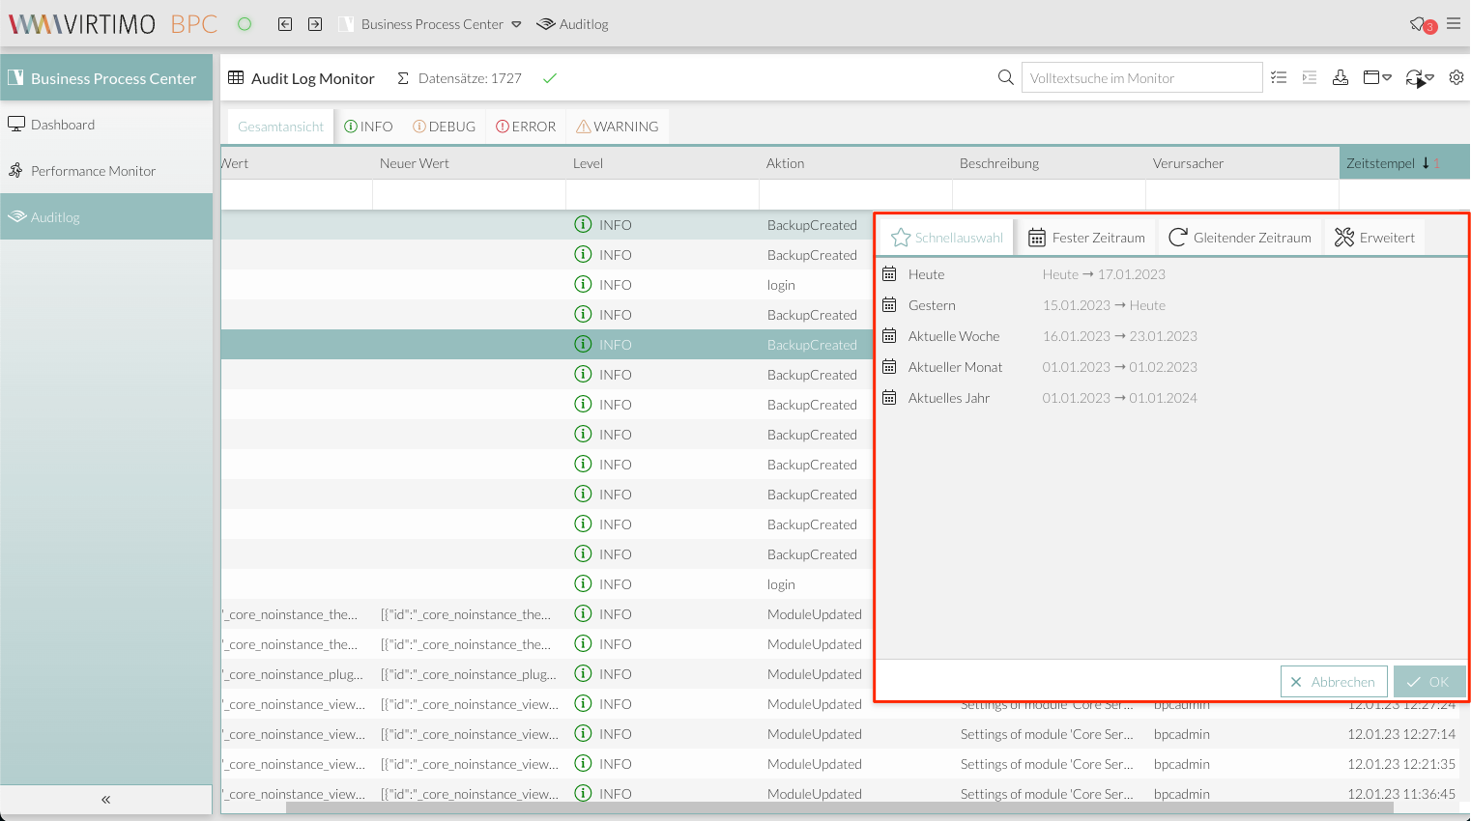Sort by the Zeitstempel column header

(x=1380, y=163)
